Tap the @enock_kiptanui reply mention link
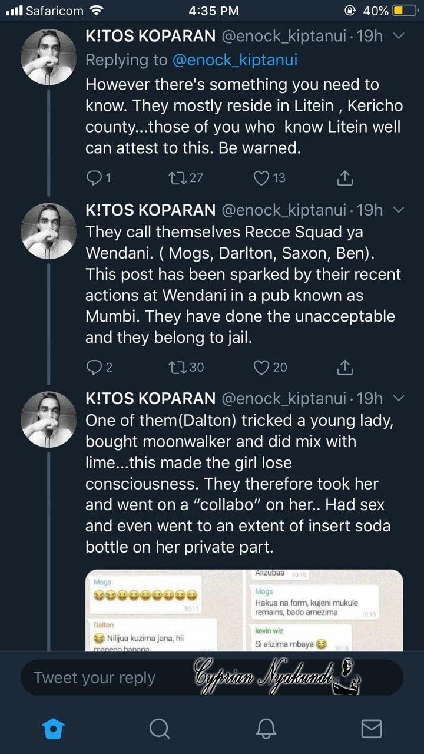Screen dimensions: 424x754 coord(234,60)
